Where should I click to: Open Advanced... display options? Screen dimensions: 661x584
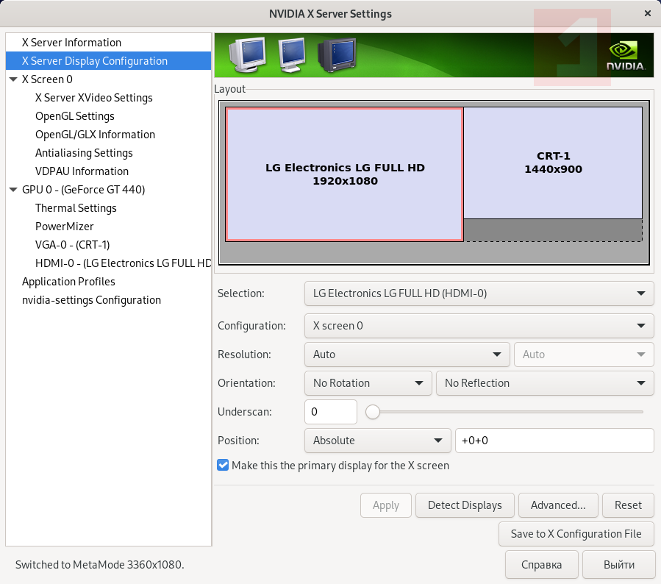[x=558, y=505]
